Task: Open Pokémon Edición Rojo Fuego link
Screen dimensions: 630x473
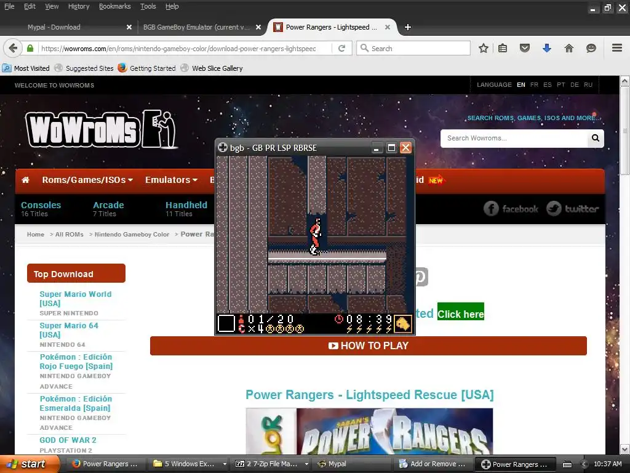Action: pyautogui.click(x=76, y=361)
